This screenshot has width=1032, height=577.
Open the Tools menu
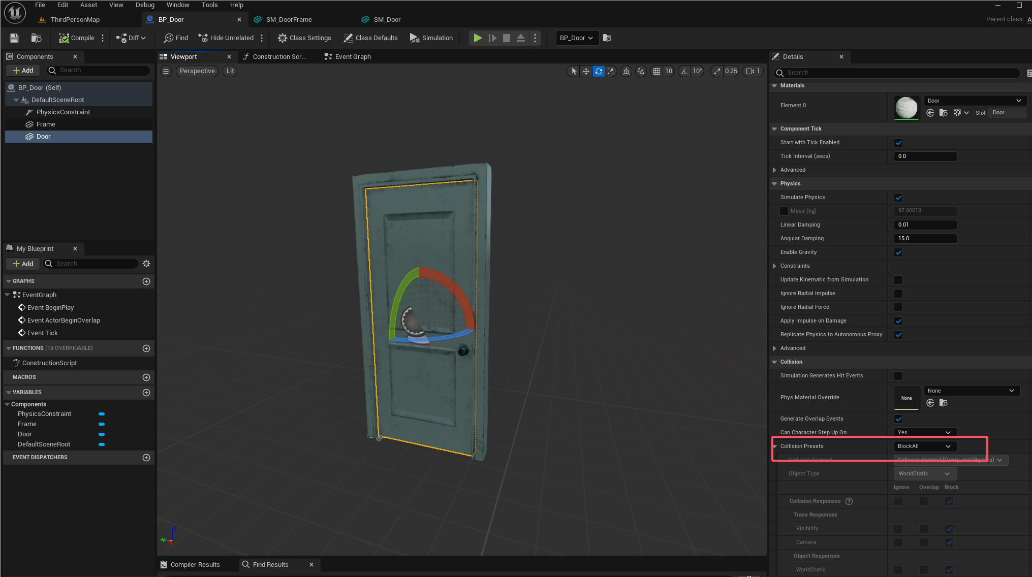coord(209,5)
